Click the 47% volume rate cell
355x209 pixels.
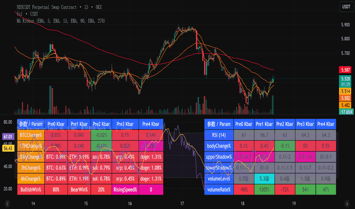326,190
